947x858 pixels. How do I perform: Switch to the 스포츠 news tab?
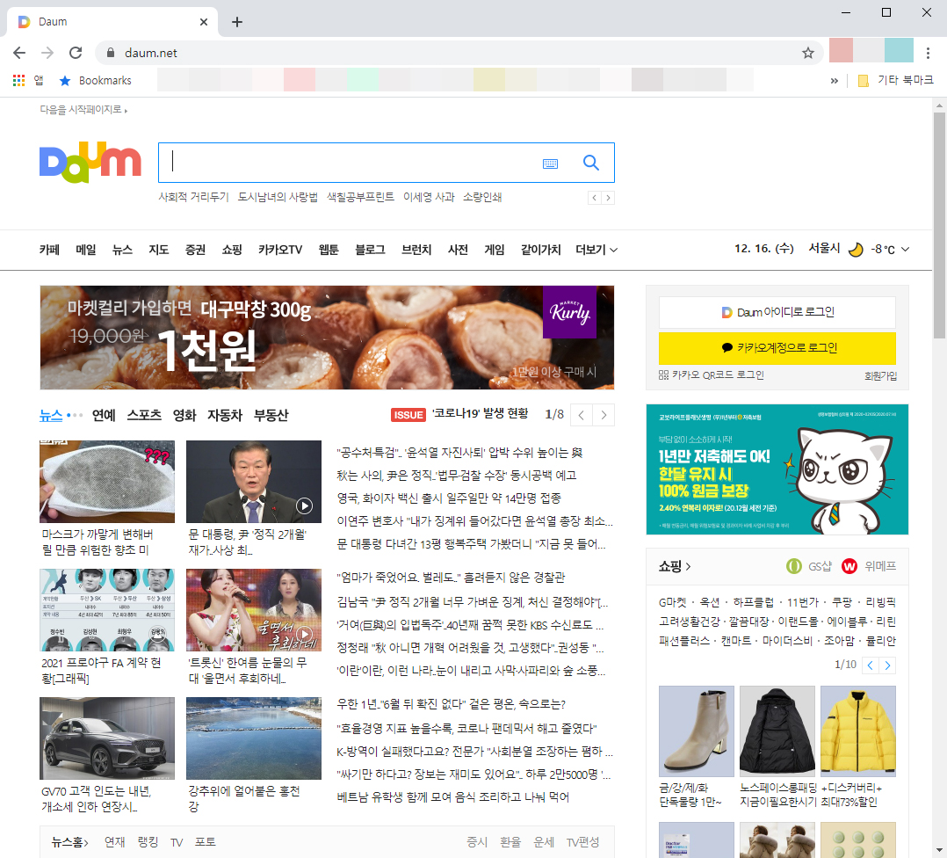144,415
